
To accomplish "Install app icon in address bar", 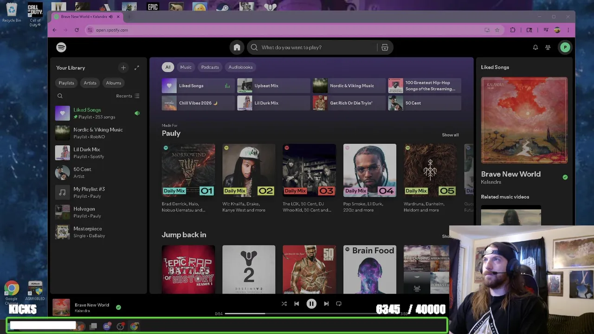I will click(487, 30).
